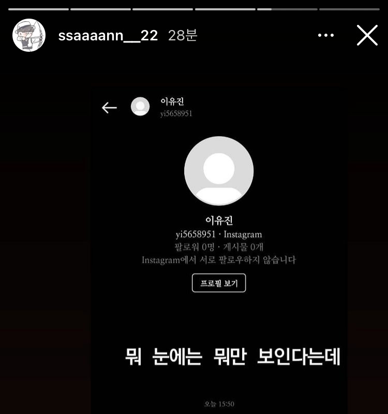Click the large default profile avatar

coord(219,171)
